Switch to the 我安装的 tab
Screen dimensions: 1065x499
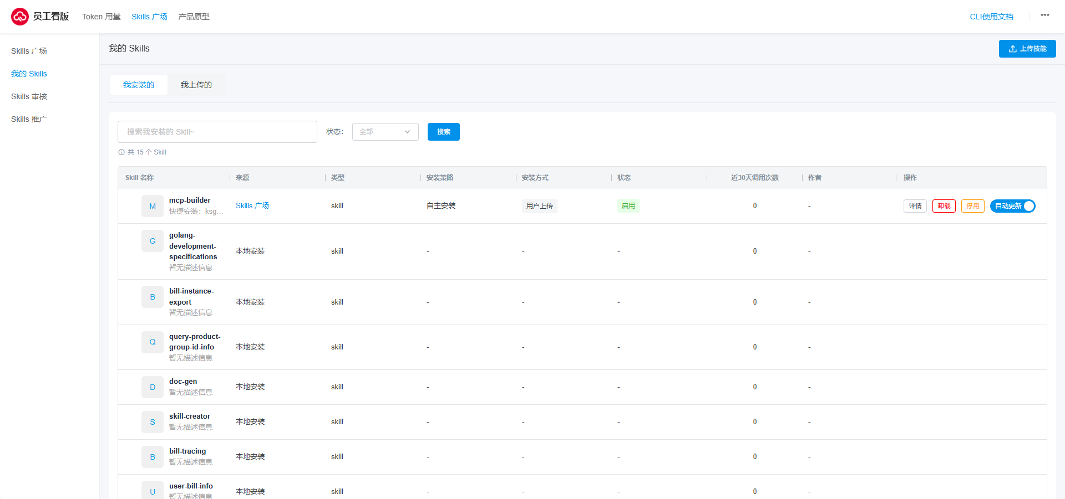coord(139,85)
